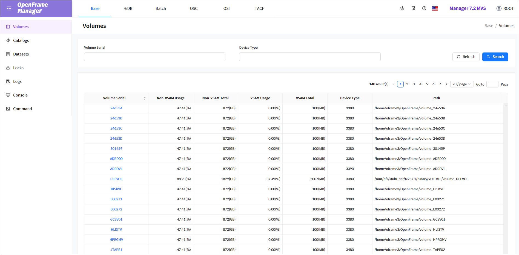
Task: Open the DEFVOL volume link
Action: 116,179
